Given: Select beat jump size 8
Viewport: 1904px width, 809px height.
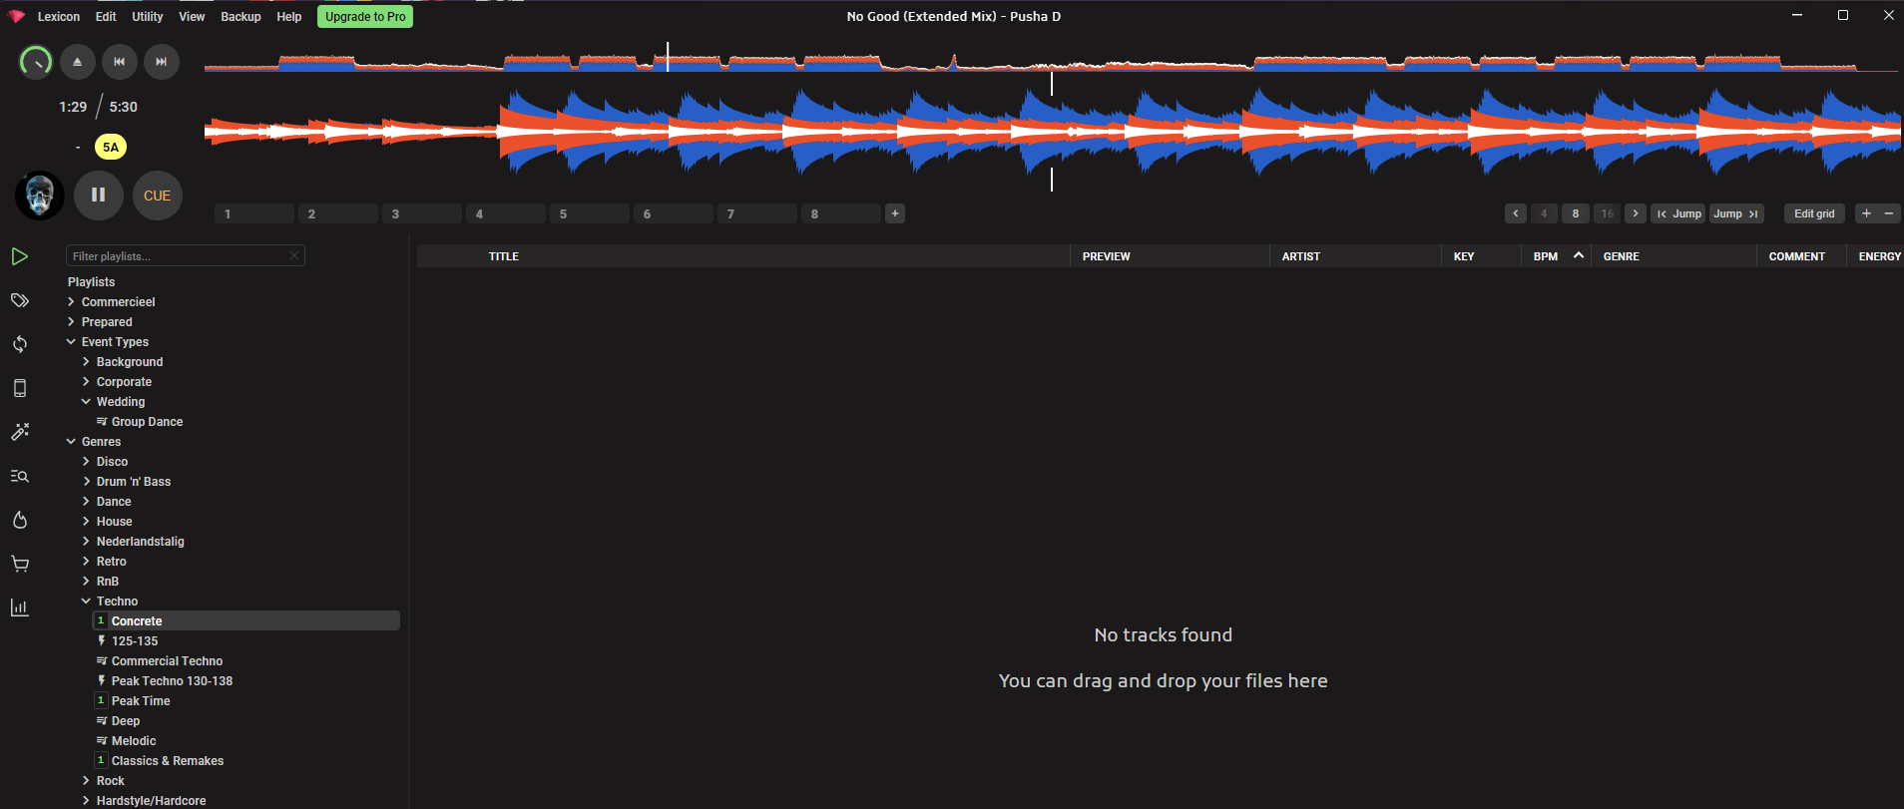Looking at the screenshot, I should (1576, 213).
